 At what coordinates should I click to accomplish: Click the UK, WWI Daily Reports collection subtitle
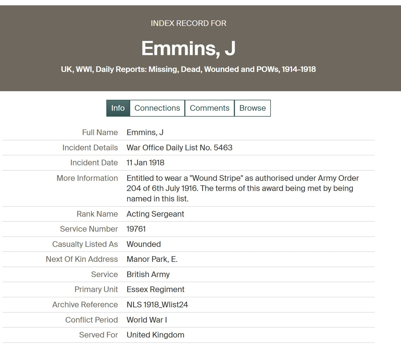[x=188, y=69]
